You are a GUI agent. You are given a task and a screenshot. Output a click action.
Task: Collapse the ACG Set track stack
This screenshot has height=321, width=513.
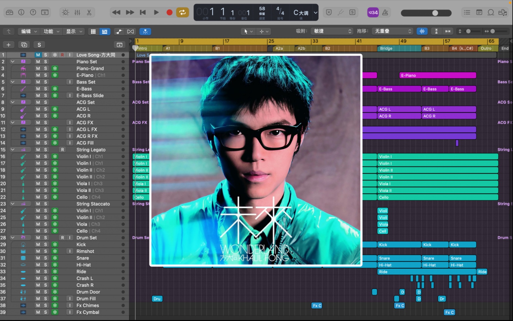click(x=12, y=102)
